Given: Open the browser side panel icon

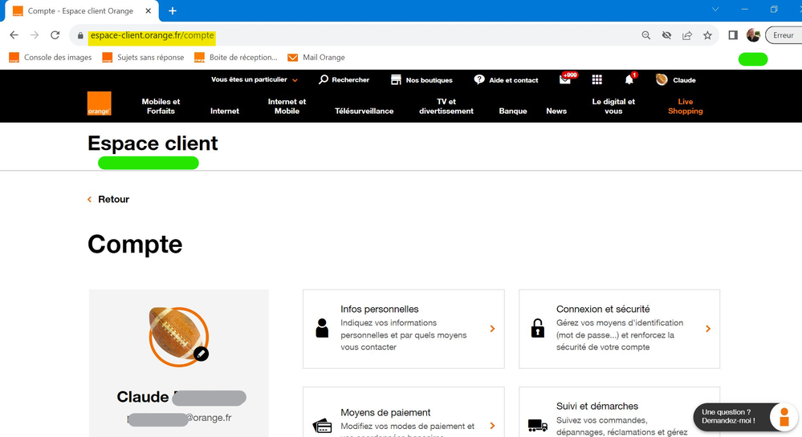Looking at the screenshot, I should pos(733,35).
